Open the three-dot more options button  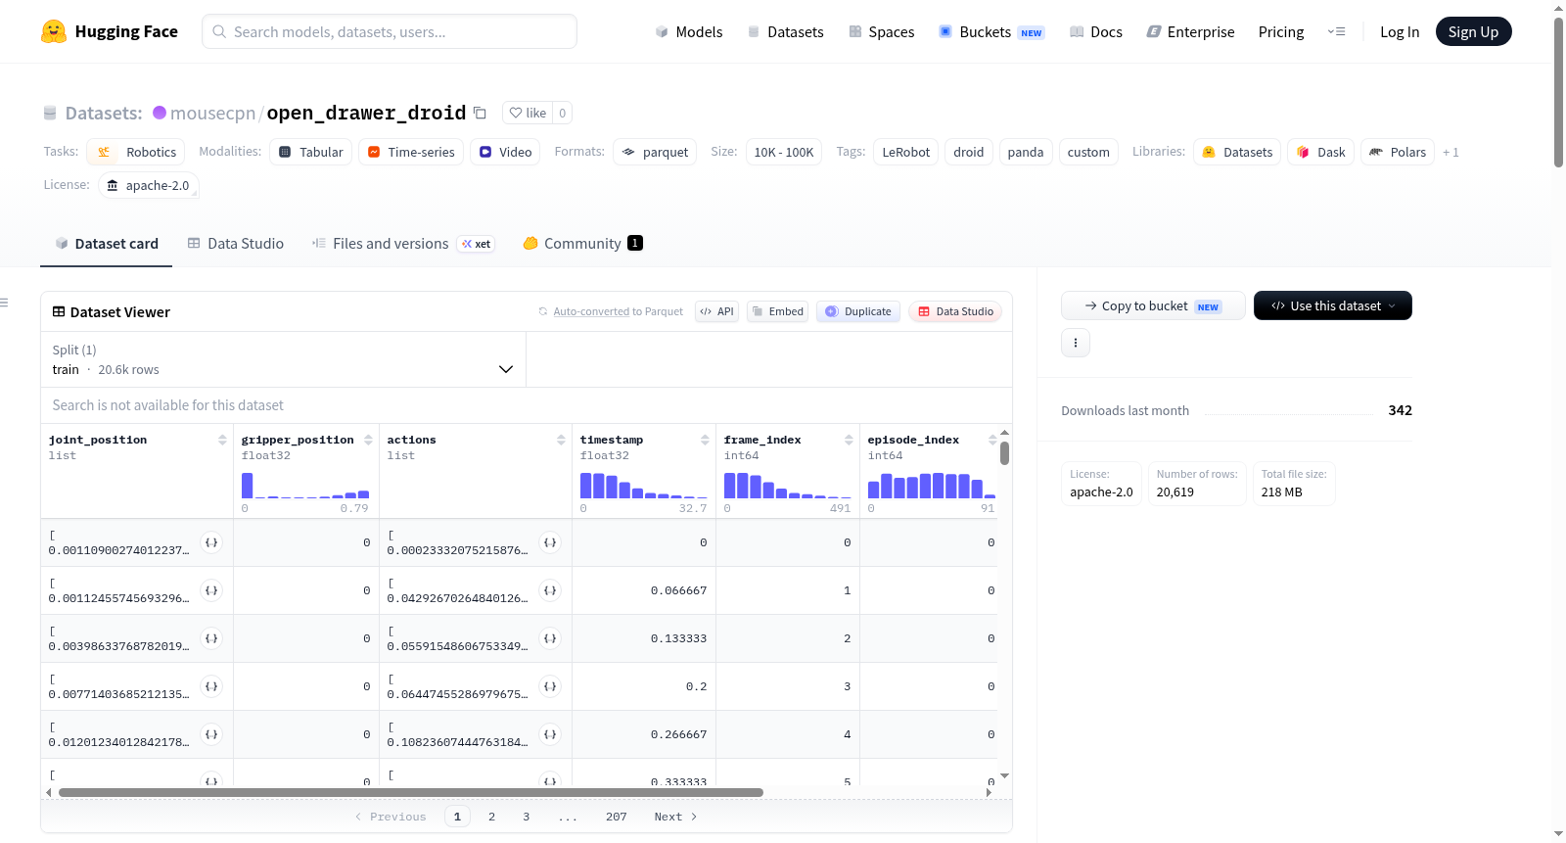click(1076, 343)
